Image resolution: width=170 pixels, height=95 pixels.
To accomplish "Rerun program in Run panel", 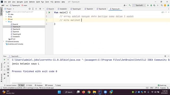I will (5, 60).
